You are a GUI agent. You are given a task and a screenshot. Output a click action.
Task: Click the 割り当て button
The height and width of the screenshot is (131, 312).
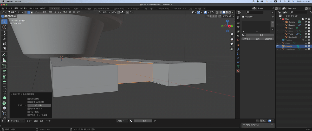click(246, 39)
